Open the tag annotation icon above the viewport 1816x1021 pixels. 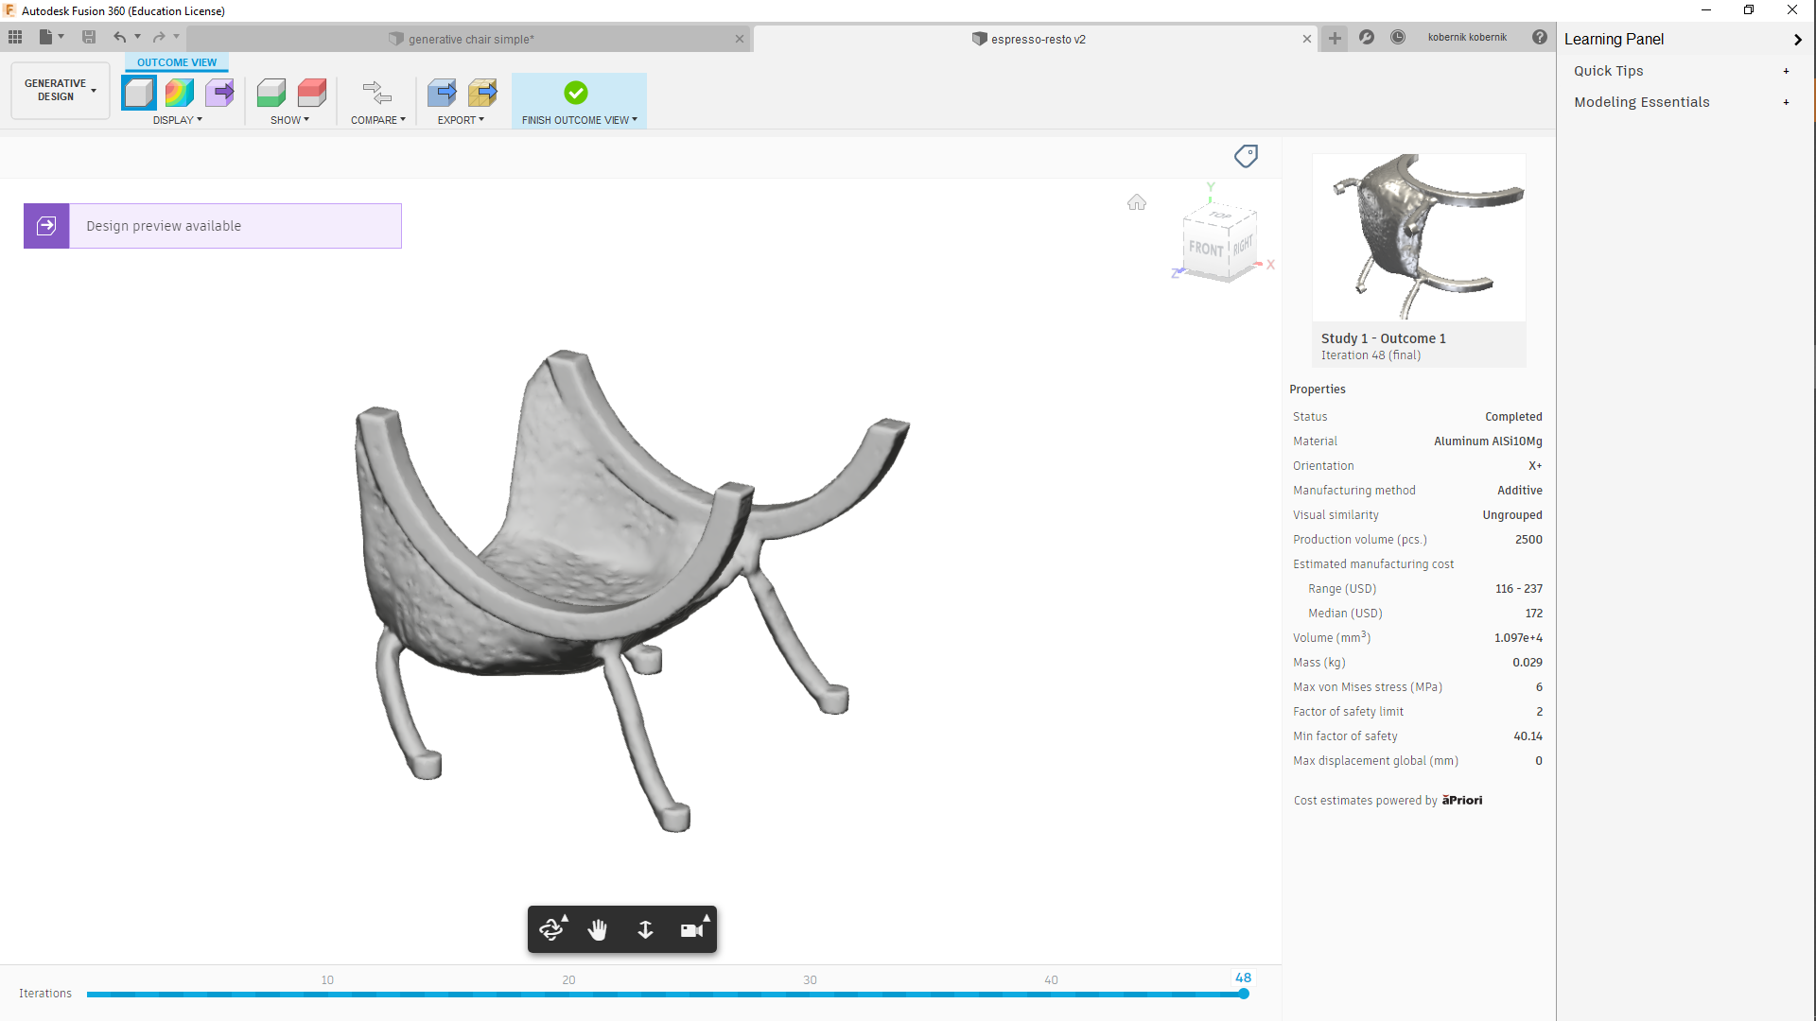(1246, 156)
